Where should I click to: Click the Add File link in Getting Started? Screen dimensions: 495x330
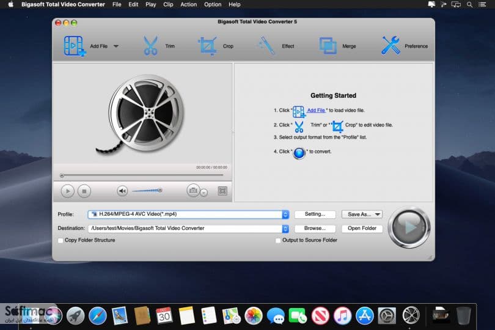316,110
